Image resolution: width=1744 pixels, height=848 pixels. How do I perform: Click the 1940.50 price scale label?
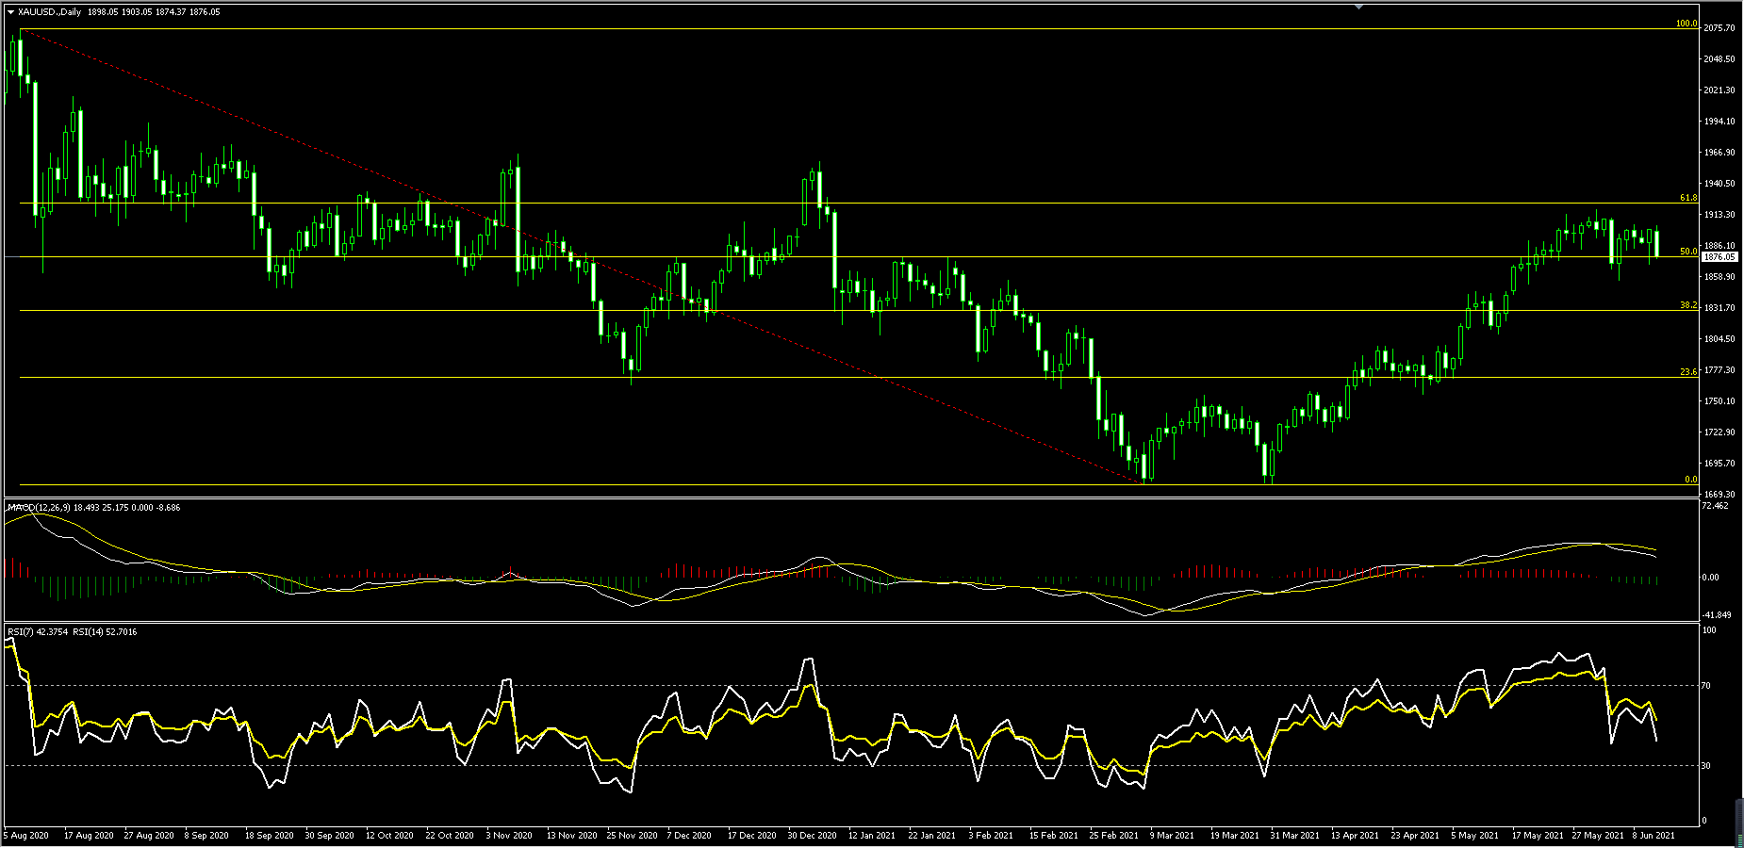[1720, 184]
